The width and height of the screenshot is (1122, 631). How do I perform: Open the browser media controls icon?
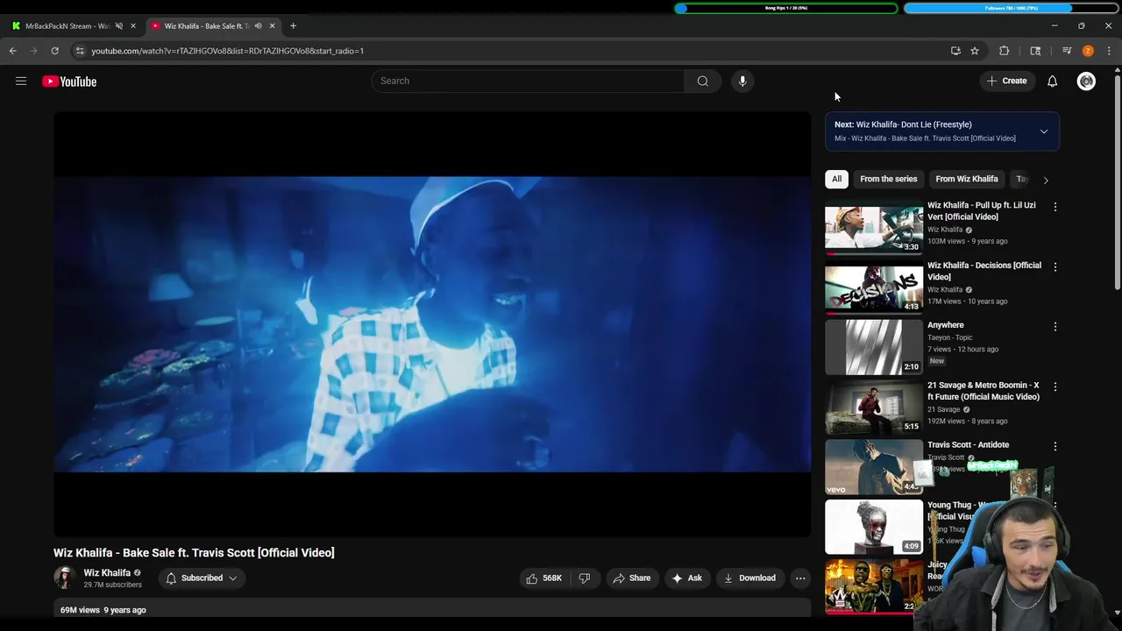point(1067,51)
